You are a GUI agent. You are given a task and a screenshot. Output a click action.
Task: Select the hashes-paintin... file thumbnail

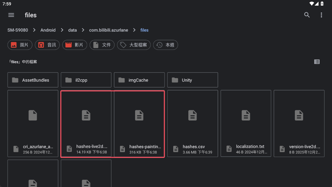139,116
